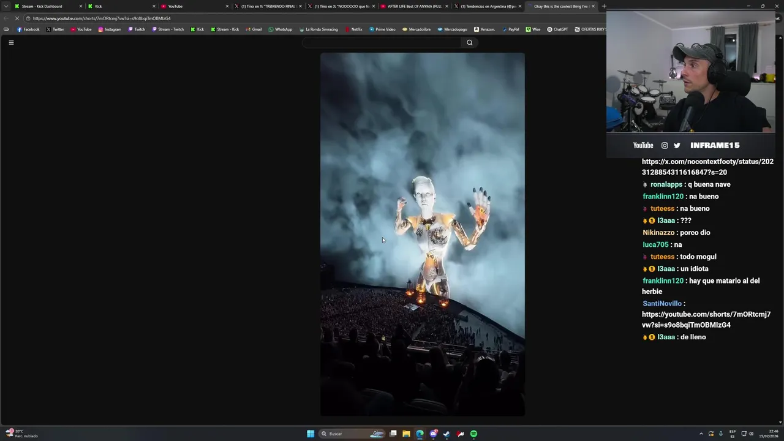Open the x.com/nocontextfooty chat link

pos(707,167)
